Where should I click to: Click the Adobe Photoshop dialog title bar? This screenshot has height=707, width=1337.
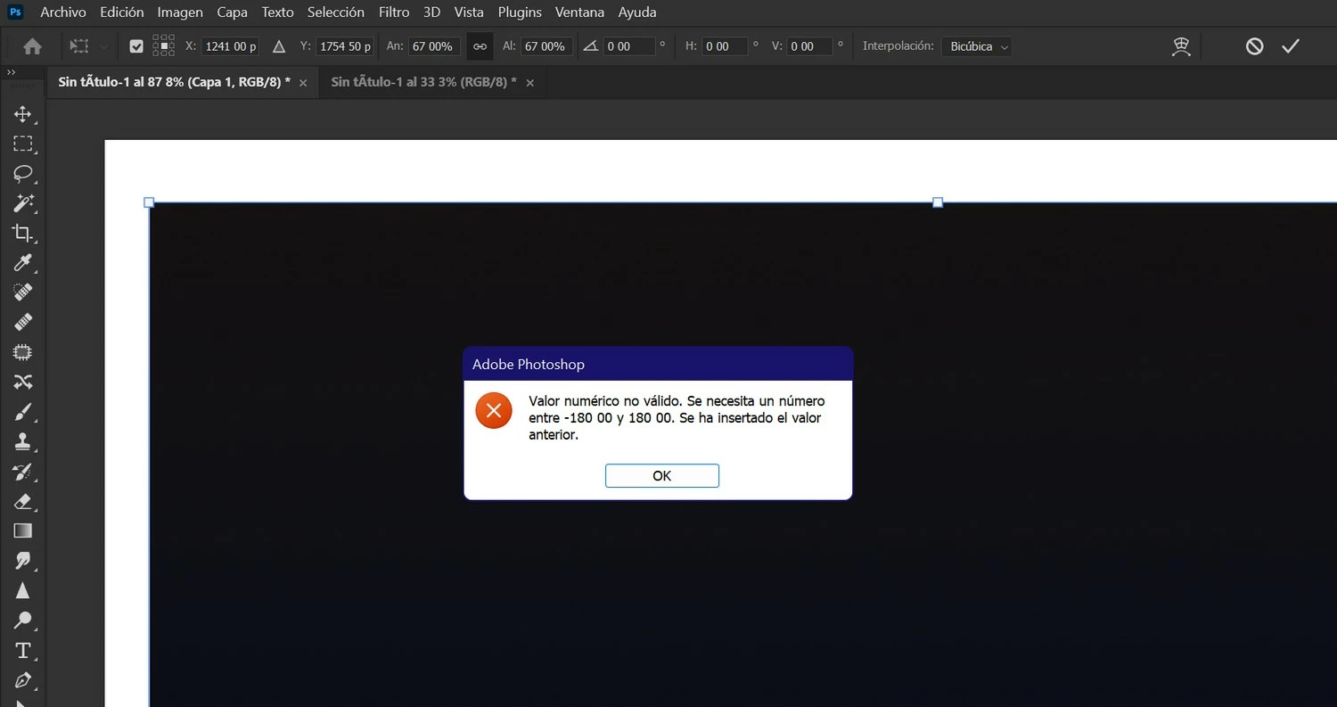tap(658, 364)
